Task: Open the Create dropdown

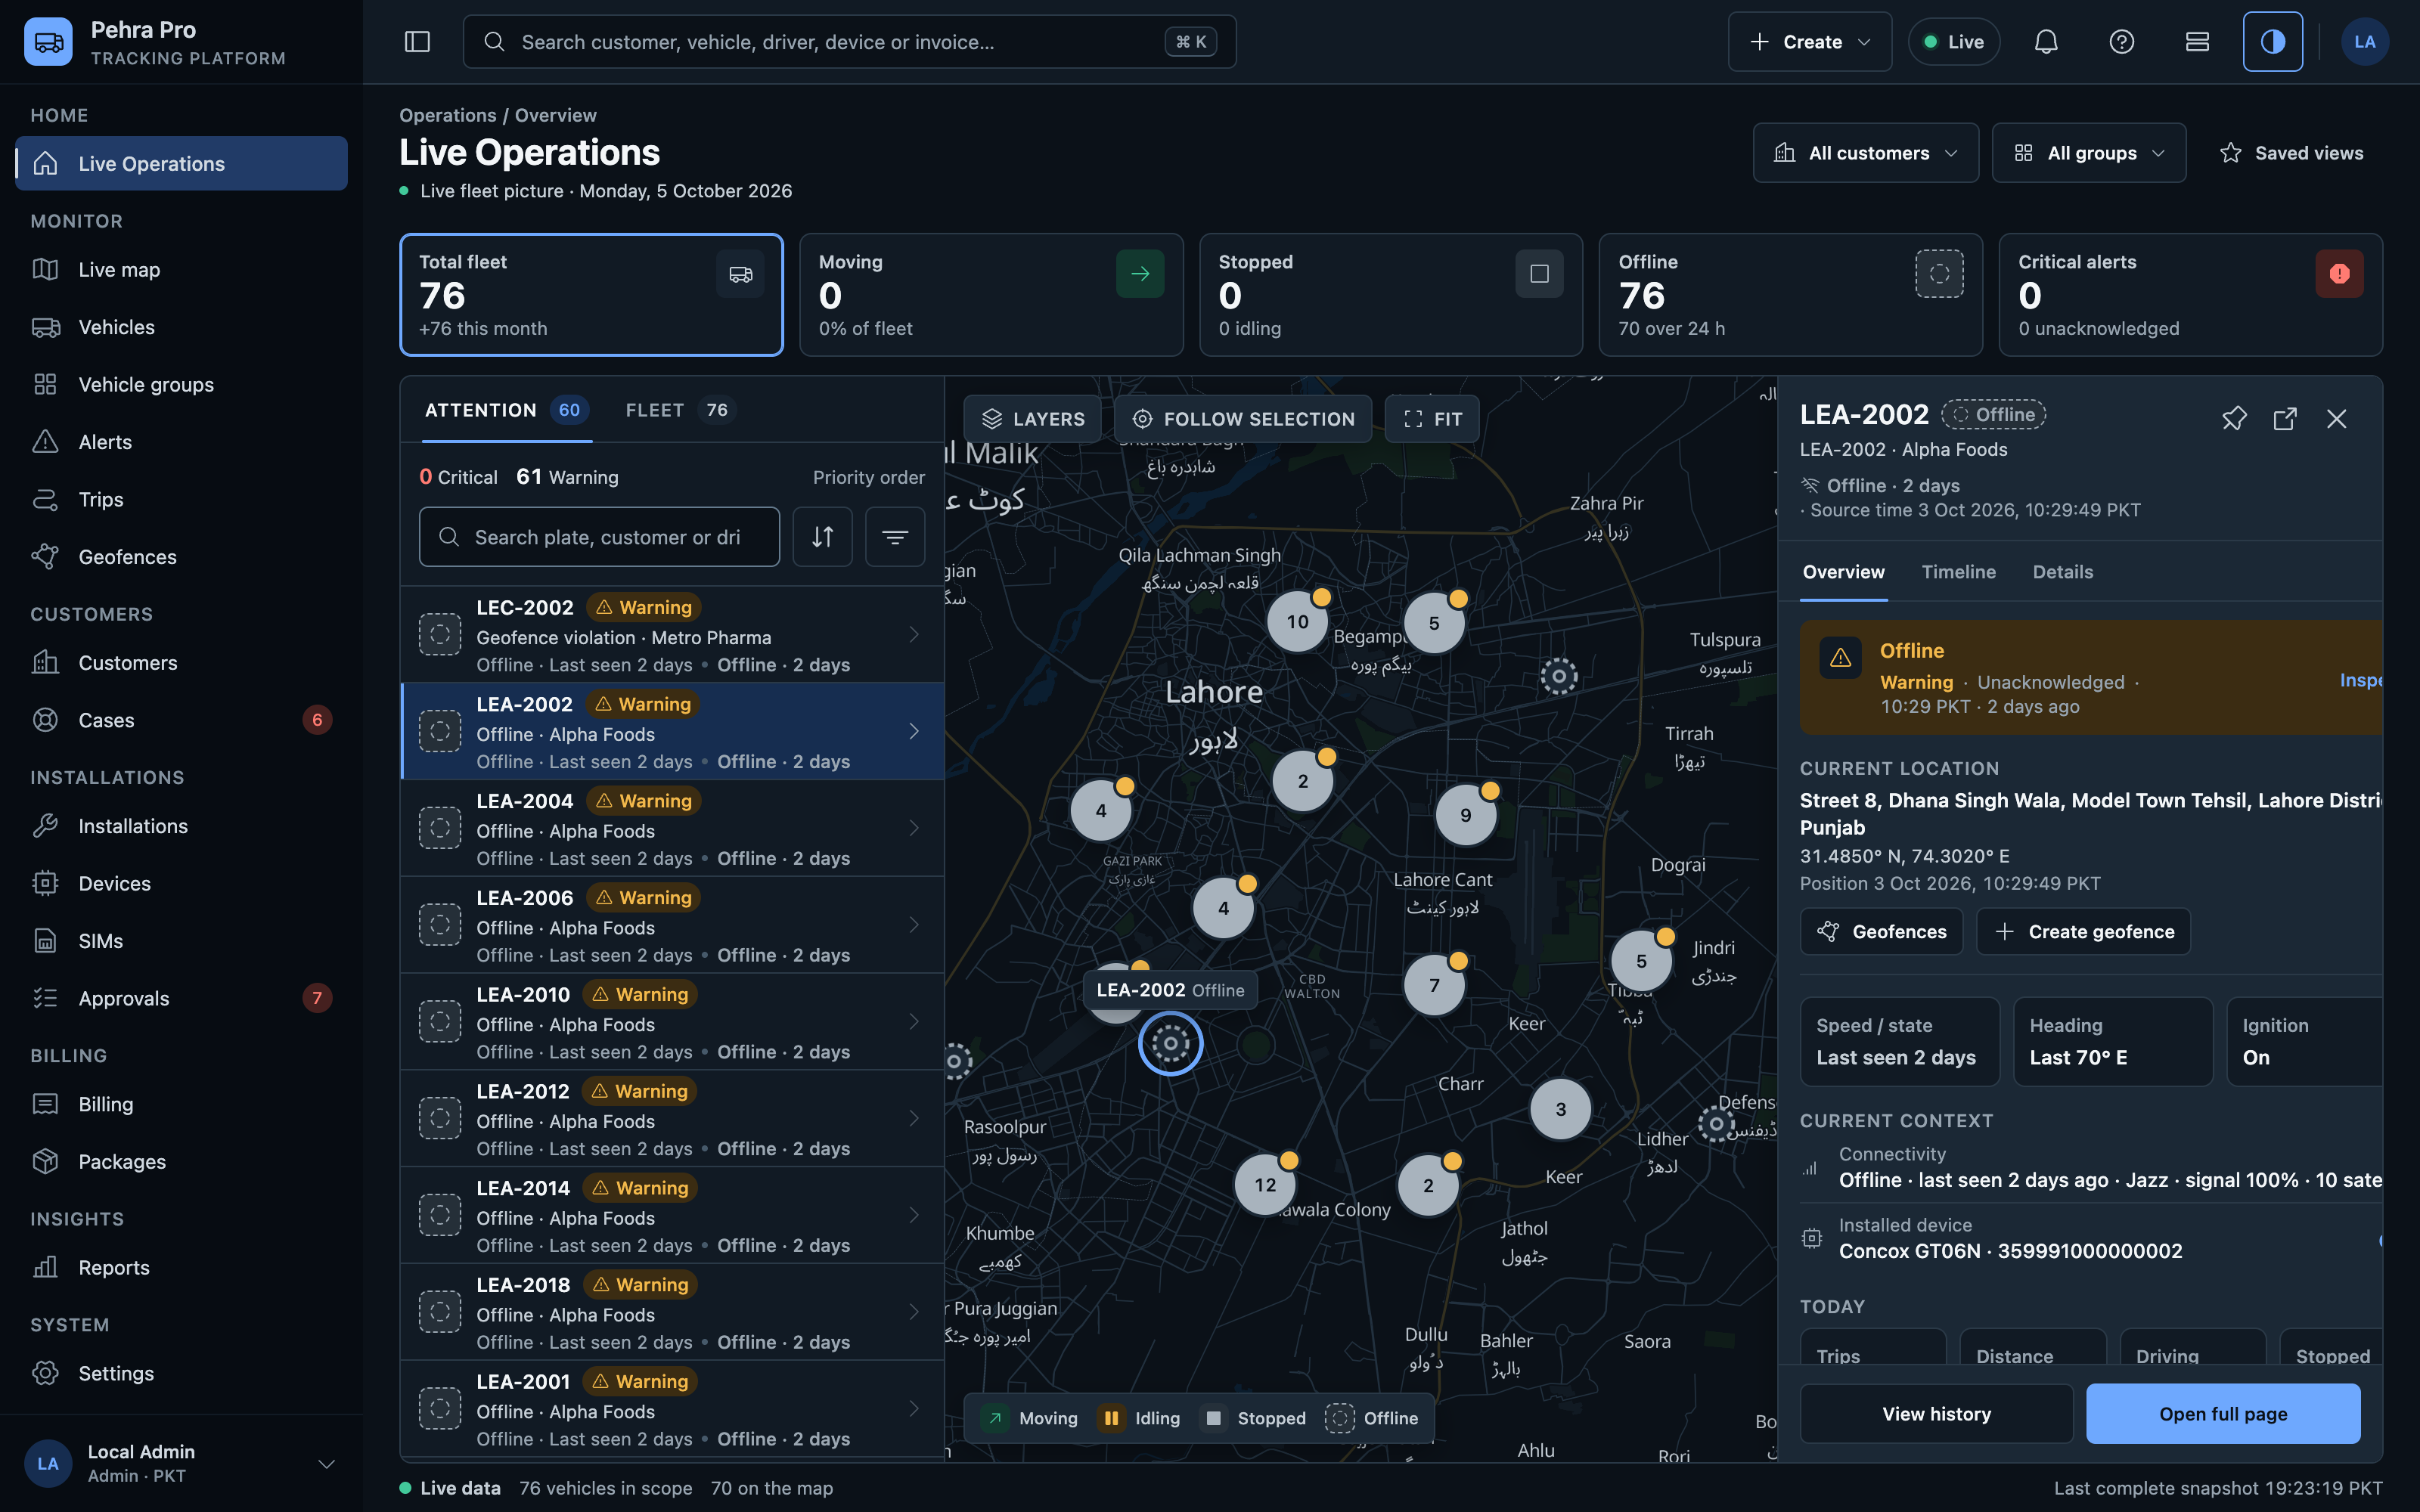Action: (1809, 42)
